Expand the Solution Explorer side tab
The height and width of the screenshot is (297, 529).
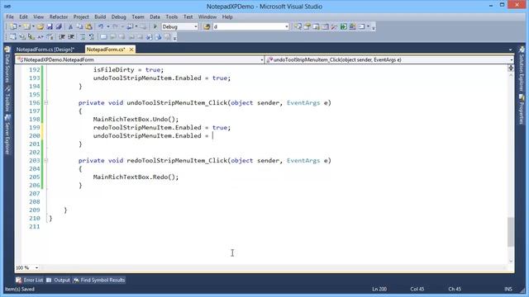point(522,69)
